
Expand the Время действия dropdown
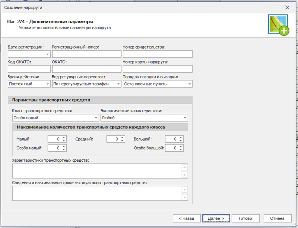[48, 84]
